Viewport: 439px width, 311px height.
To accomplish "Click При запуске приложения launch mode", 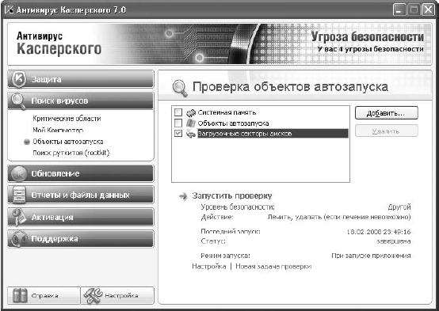I will click(371, 256).
